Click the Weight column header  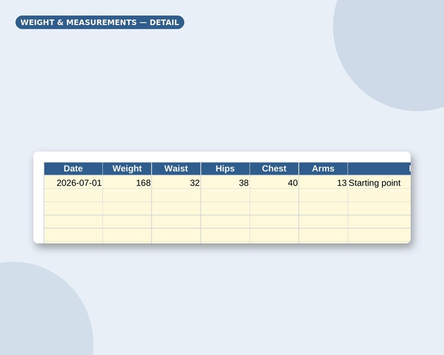127,168
